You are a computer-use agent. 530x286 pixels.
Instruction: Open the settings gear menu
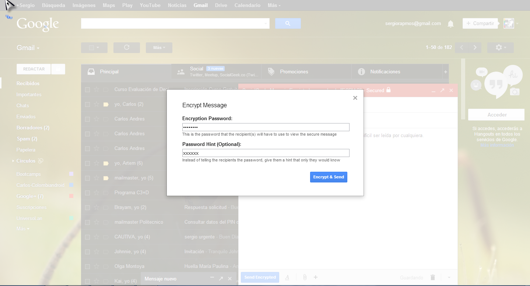[x=500, y=48]
